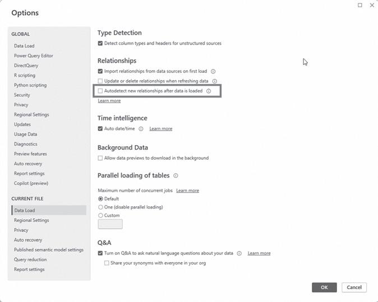The image size is (378, 302).
Task: Maximize the Options dialog window
Action: tap(360, 6)
